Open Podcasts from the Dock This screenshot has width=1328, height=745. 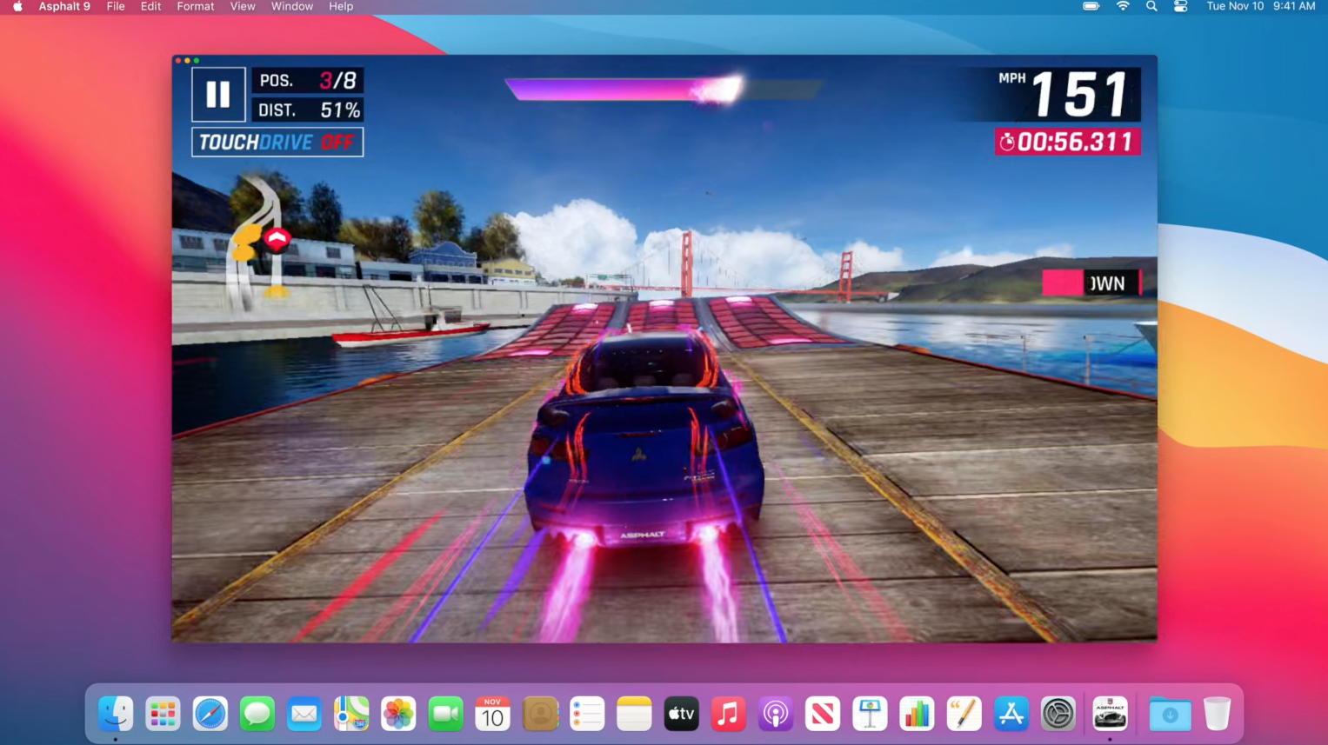[775, 714]
